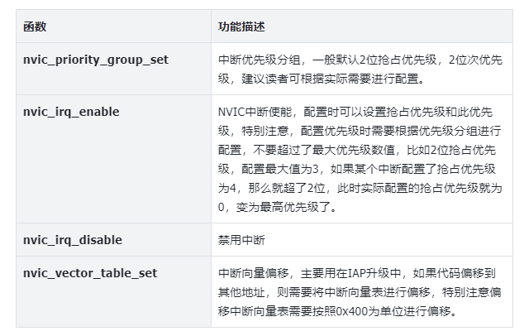Select the nvic_irq_enable function name

(71, 112)
